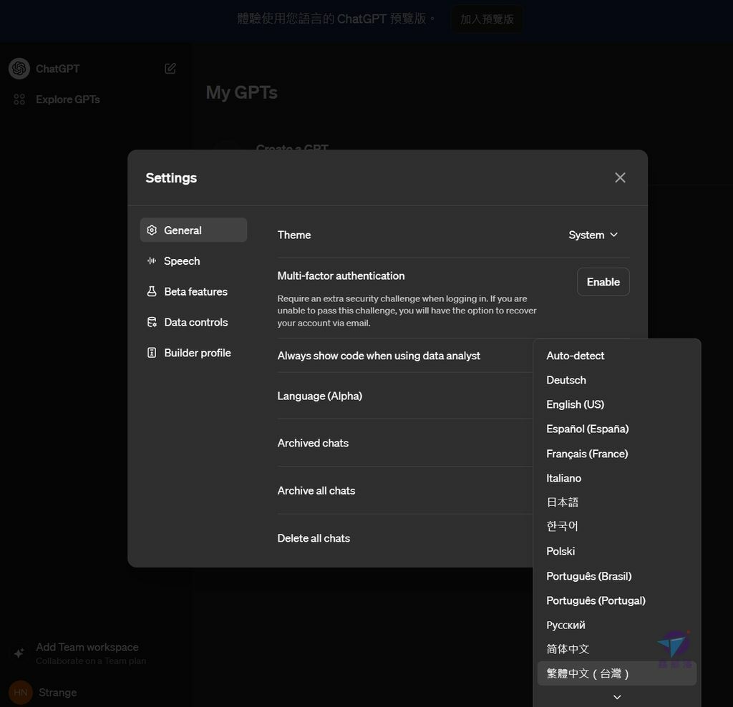Click the Explore GPTs grid icon
Image resolution: width=733 pixels, height=707 pixels.
19,99
